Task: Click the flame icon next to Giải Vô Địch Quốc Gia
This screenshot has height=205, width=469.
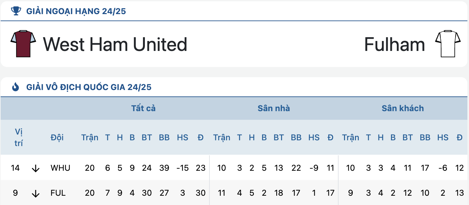Action: (x=15, y=87)
